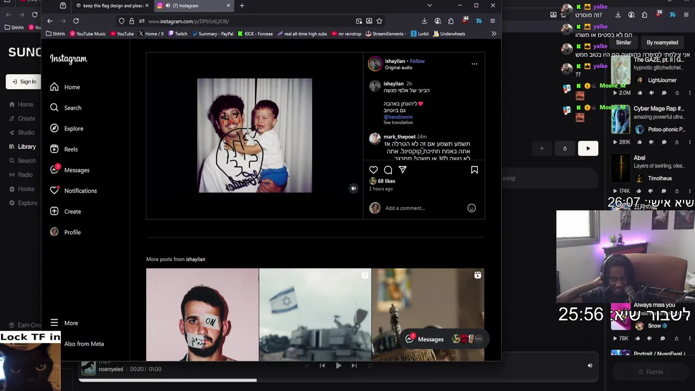Select the (7) Instagram browser tab
The image size is (695, 391).
(193, 5)
